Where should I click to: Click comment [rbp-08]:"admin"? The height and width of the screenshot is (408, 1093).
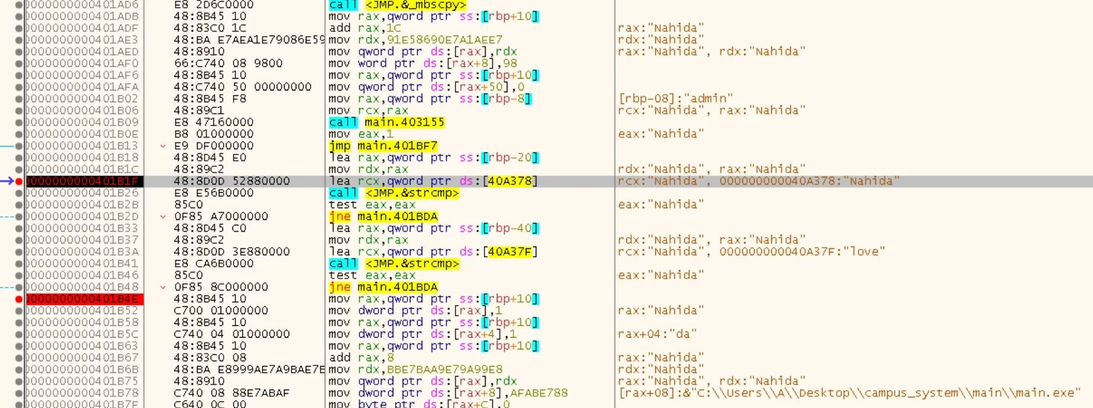pos(675,99)
